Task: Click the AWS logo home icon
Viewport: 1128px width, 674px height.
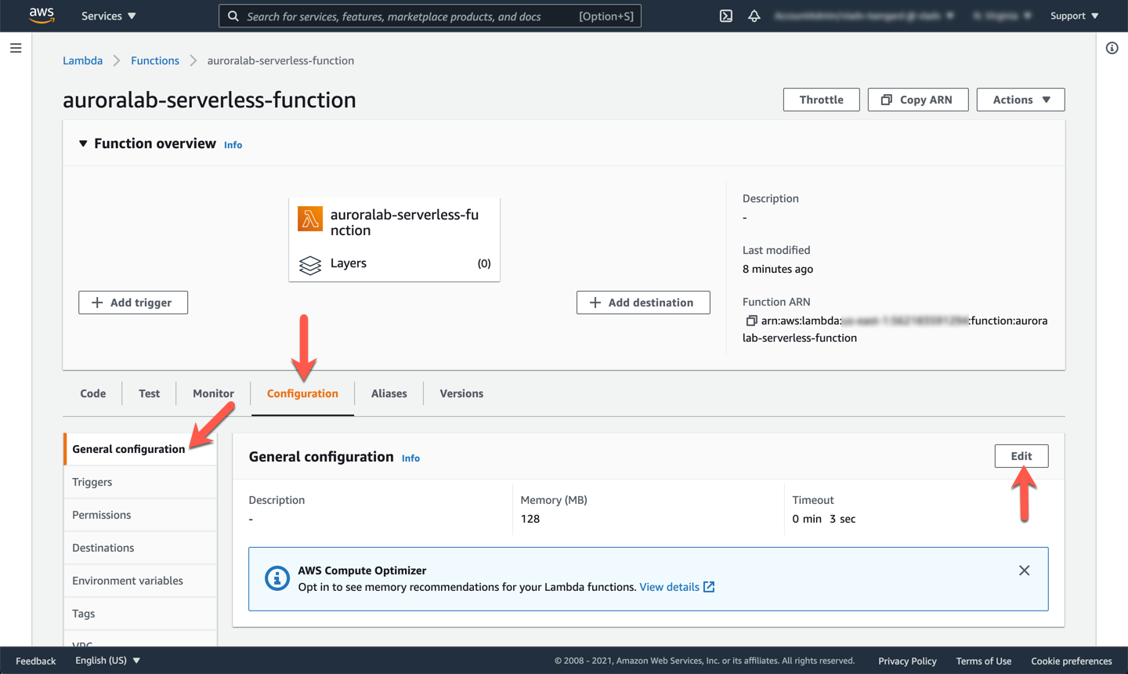Action: pos(42,16)
